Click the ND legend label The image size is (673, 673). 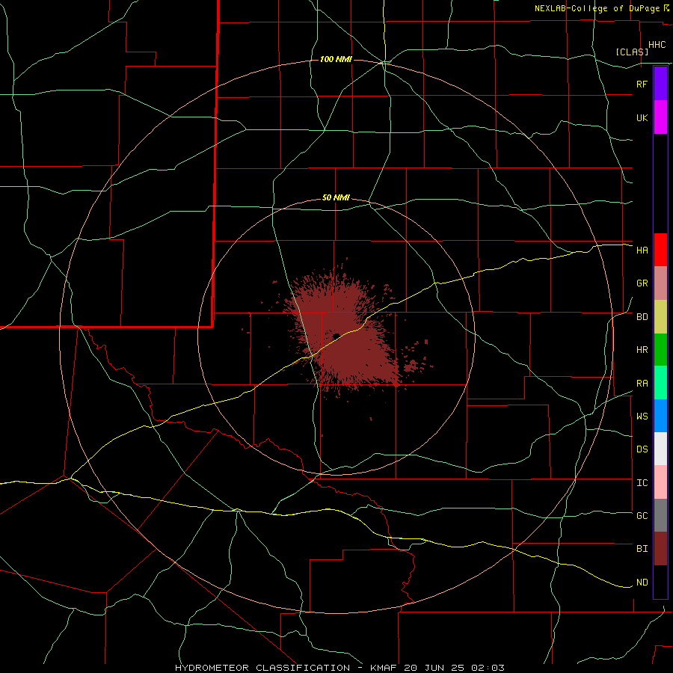pyautogui.click(x=642, y=583)
